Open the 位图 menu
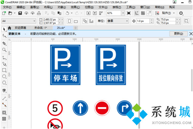193x129 pixels. click(89, 7)
